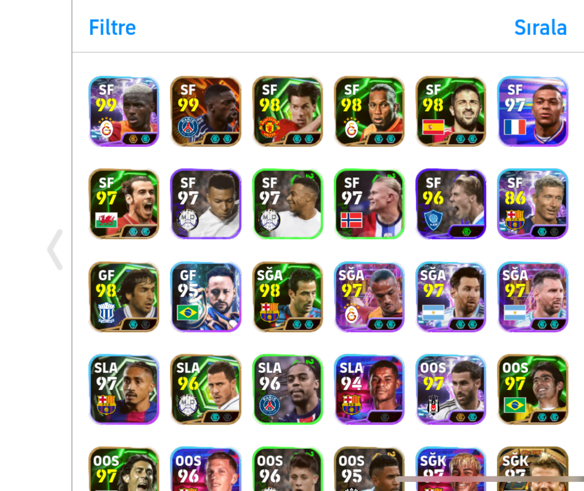This screenshot has width=584, height=491.
Task: Select the GF 98 player card
Action: point(124,297)
